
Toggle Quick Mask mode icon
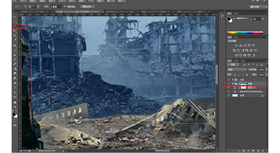click(15, 121)
